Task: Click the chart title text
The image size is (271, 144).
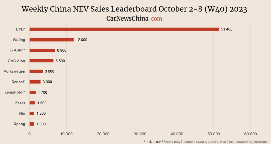Action: (x=134, y=9)
